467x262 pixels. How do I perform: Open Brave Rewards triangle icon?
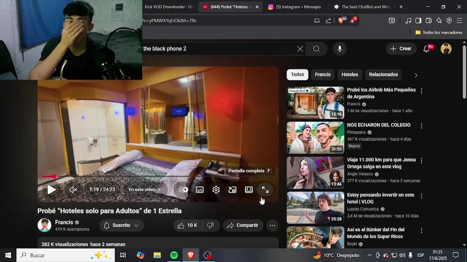[353, 20]
